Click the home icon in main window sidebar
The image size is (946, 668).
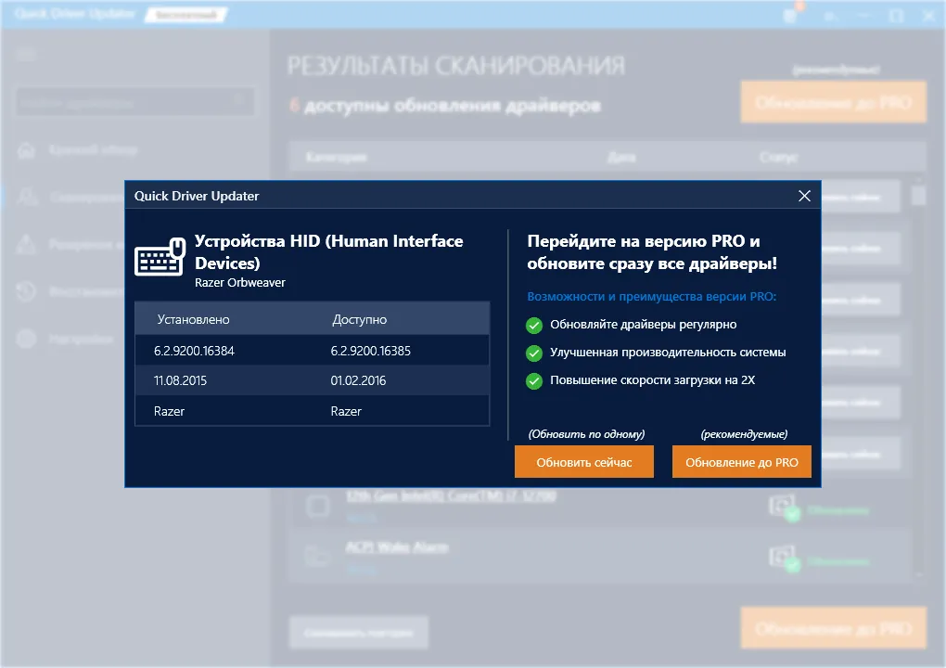[26, 149]
